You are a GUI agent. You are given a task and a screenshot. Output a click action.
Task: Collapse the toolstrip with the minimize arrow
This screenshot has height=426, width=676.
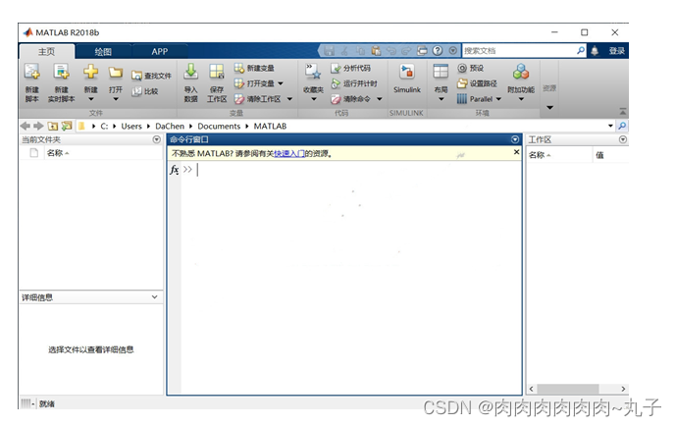click(623, 111)
